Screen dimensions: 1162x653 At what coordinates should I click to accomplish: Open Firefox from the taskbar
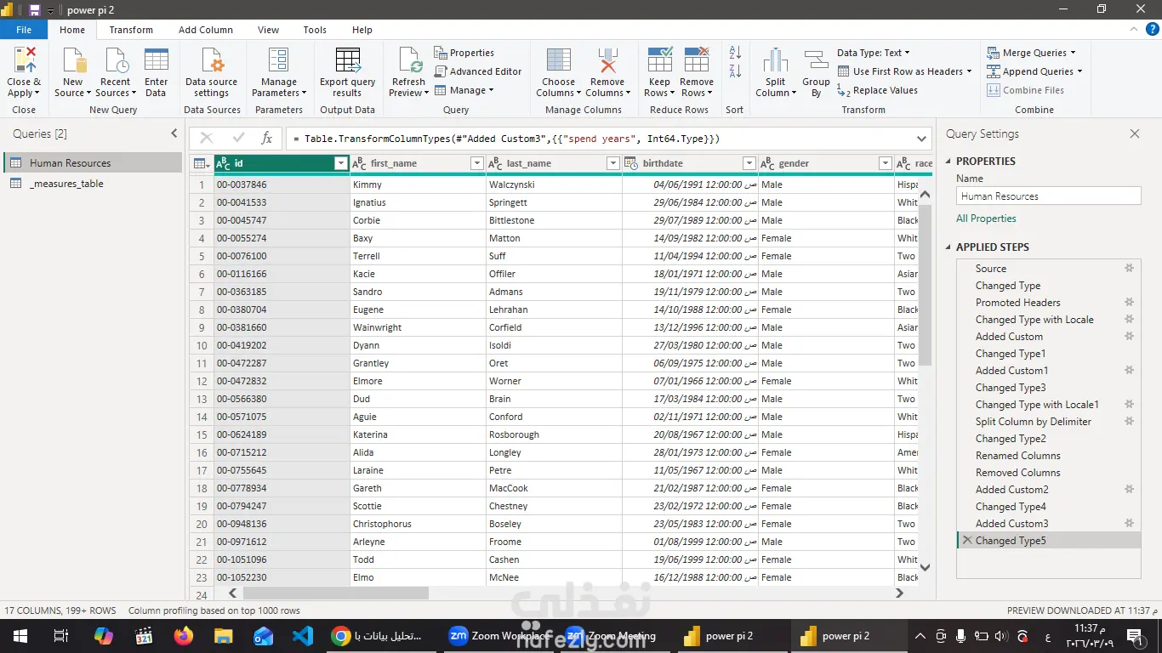click(x=183, y=636)
